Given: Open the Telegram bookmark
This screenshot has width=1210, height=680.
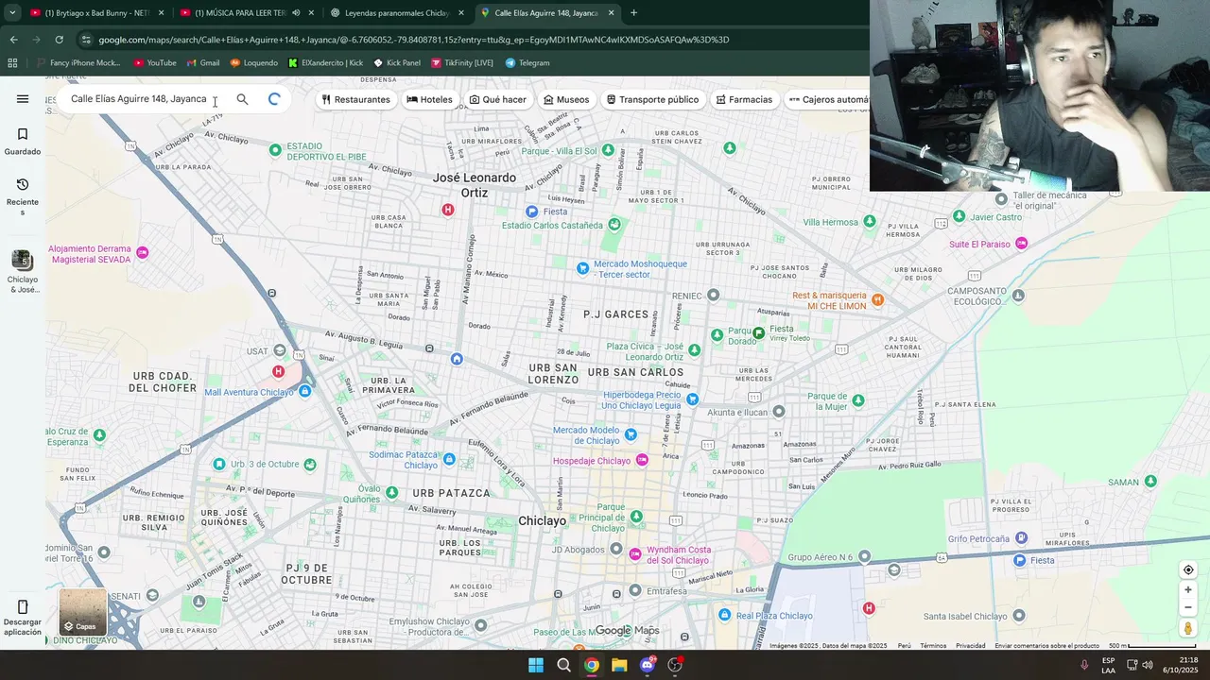Looking at the screenshot, I should point(527,63).
